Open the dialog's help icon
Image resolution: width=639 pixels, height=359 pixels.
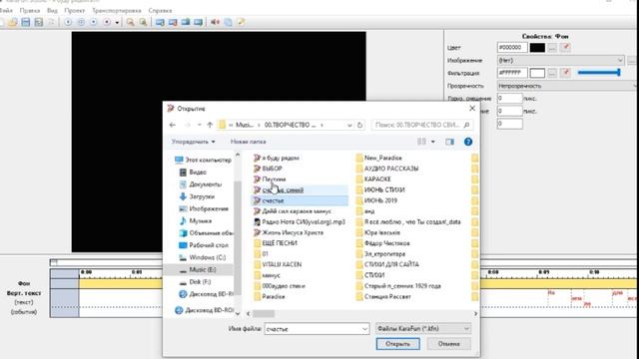[x=468, y=142]
